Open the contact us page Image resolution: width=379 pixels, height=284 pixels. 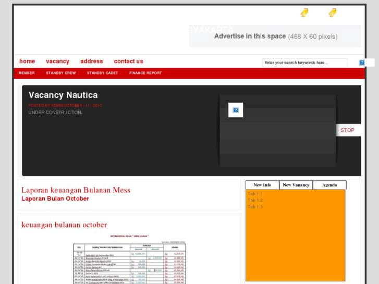[x=128, y=61]
